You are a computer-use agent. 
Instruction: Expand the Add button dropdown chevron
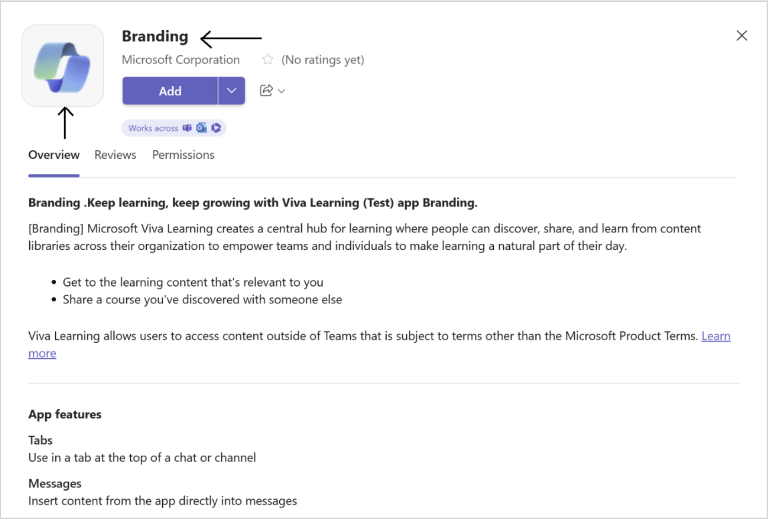(x=231, y=90)
